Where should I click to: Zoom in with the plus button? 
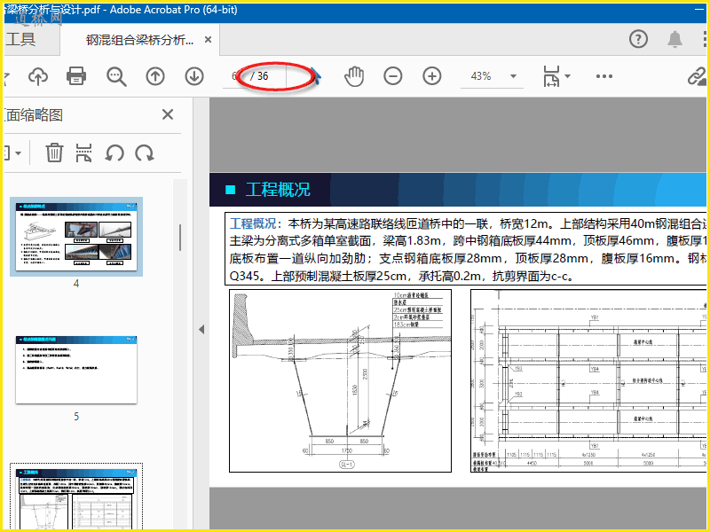[432, 76]
